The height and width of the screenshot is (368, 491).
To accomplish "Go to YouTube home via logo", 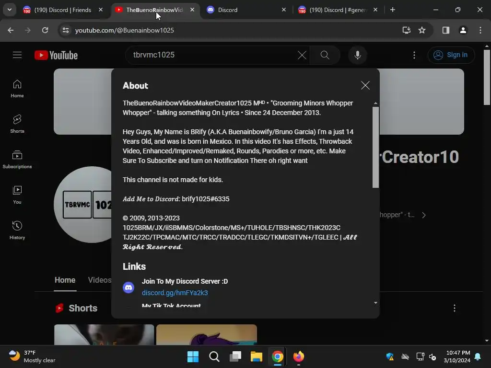I will (56, 55).
